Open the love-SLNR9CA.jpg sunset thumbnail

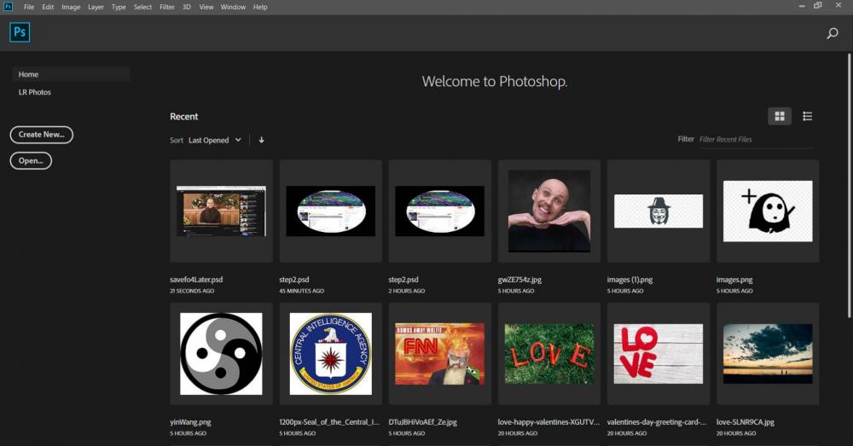coord(767,353)
